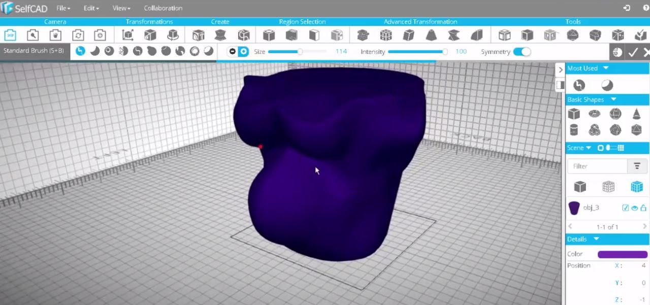Expand the Details panel dropdown
Image resolution: width=650 pixels, height=305 pixels.
[x=596, y=239]
